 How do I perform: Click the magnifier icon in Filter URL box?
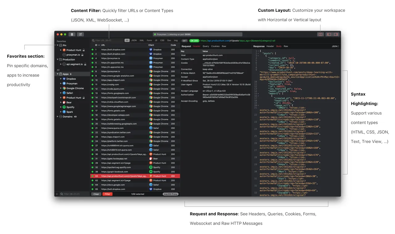pyautogui.click(x=93, y=40)
